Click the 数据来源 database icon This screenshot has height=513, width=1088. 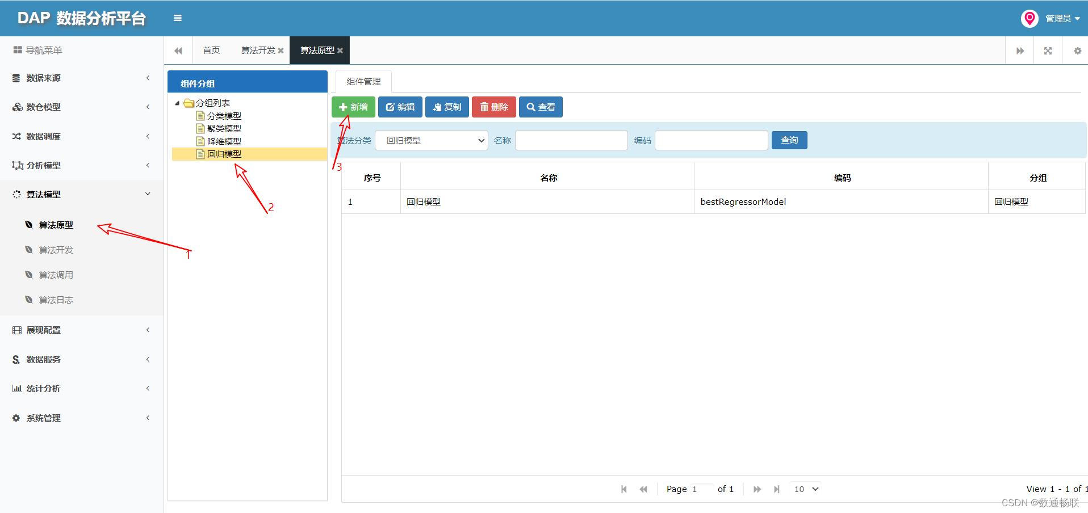pyautogui.click(x=16, y=78)
